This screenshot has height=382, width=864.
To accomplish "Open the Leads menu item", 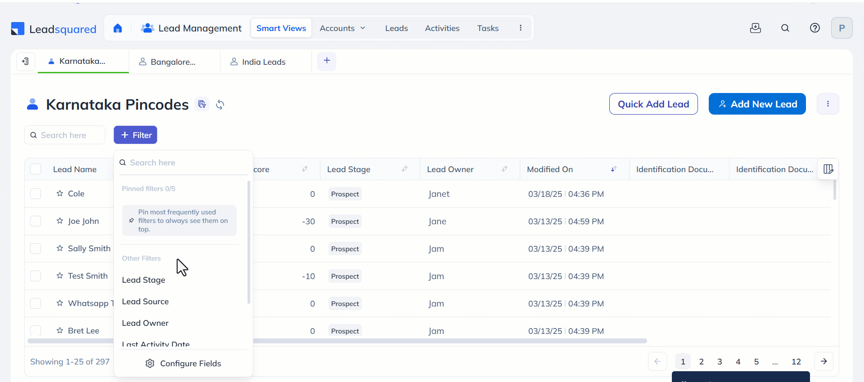I will pyautogui.click(x=396, y=28).
